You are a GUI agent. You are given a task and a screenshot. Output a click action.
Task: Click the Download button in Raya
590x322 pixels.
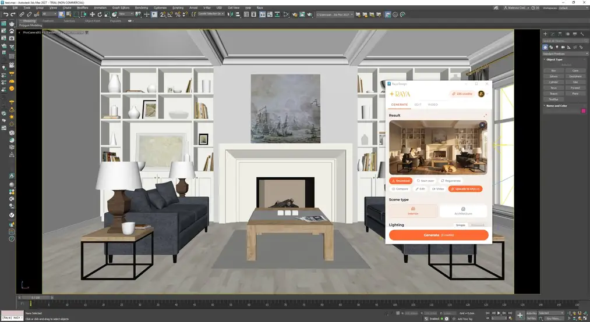point(401,181)
